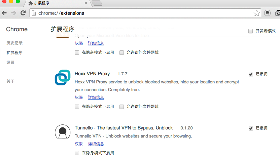Click the Hoxx VPN Proxy description text
Screen dimensions: 280x155
pyautogui.click(x=157, y=86)
